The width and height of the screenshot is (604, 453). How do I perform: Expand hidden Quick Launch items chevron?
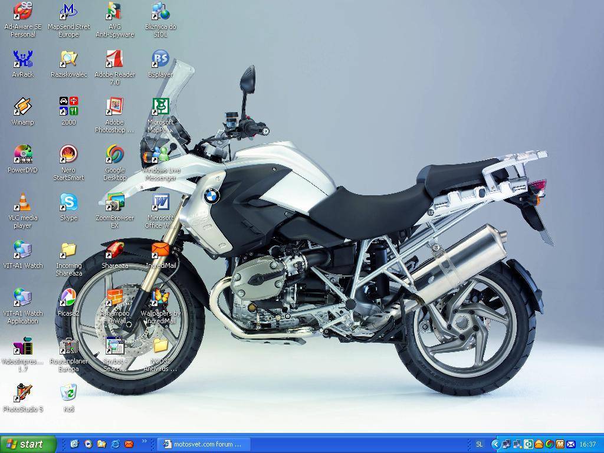point(145,441)
